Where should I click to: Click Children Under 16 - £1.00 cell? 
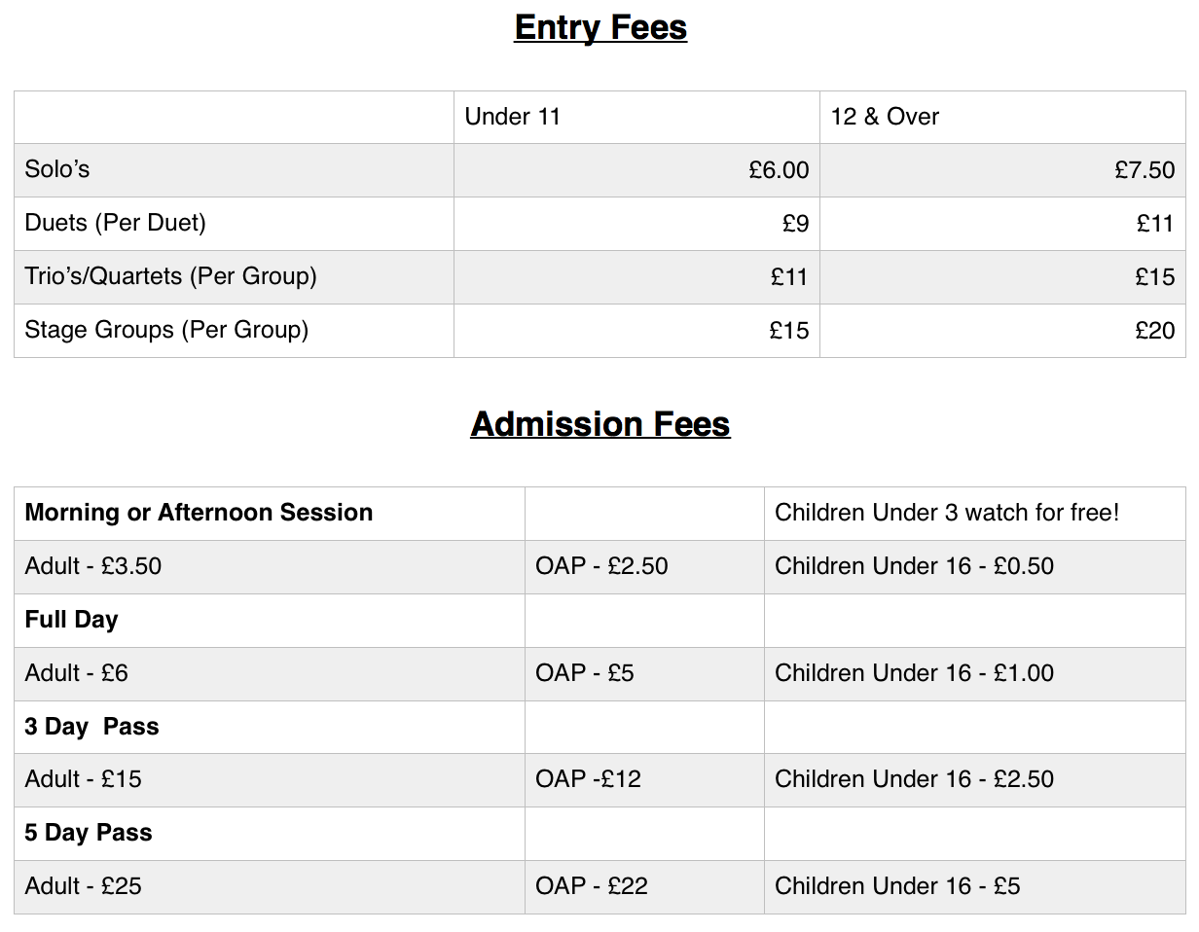974,674
